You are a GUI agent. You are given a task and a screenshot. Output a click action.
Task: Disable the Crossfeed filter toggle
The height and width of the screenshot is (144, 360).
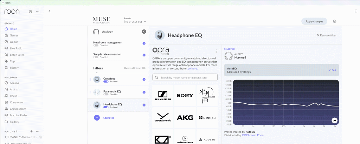pyautogui.click(x=106, y=82)
